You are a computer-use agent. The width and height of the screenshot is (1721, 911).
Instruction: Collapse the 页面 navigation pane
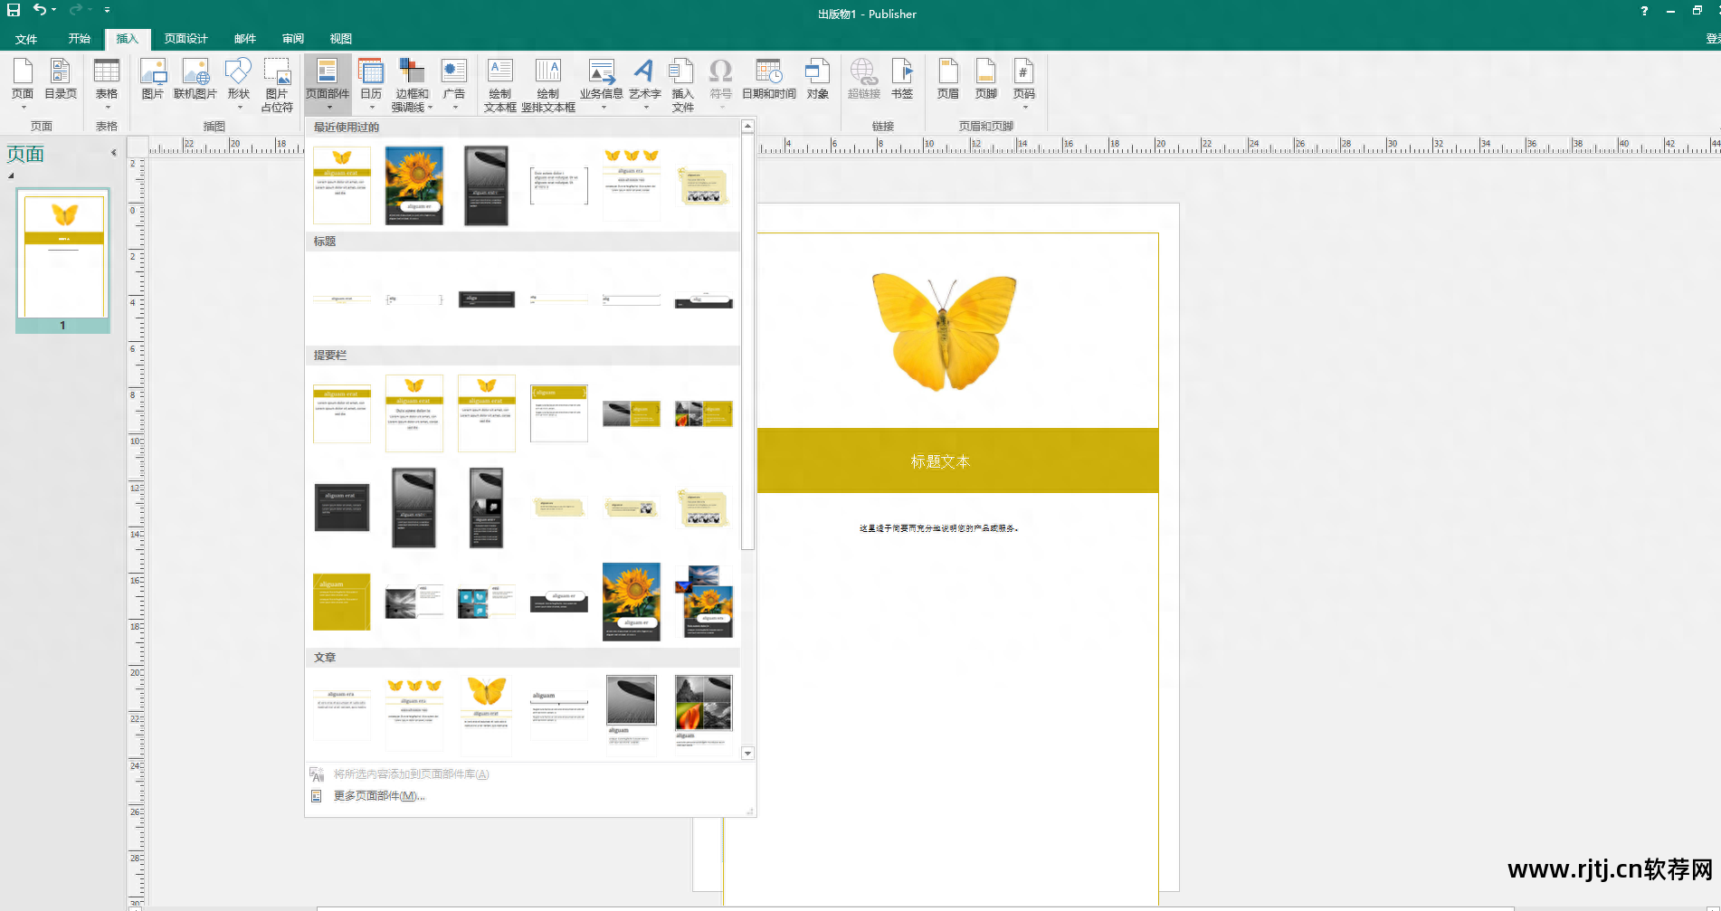[x=113, y=153]
